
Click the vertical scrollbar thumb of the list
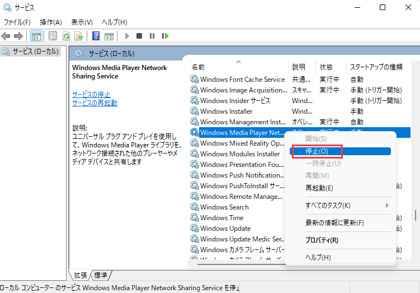(x=416, y=215)
